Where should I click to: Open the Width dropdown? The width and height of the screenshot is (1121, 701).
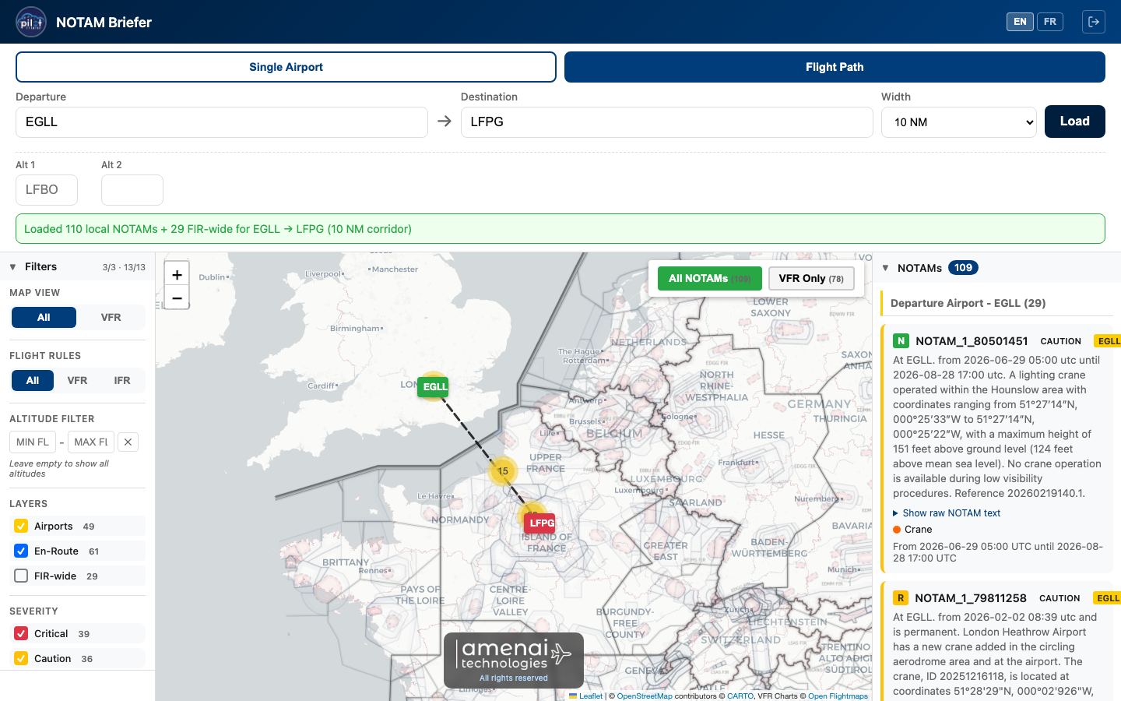click(958, 122)
